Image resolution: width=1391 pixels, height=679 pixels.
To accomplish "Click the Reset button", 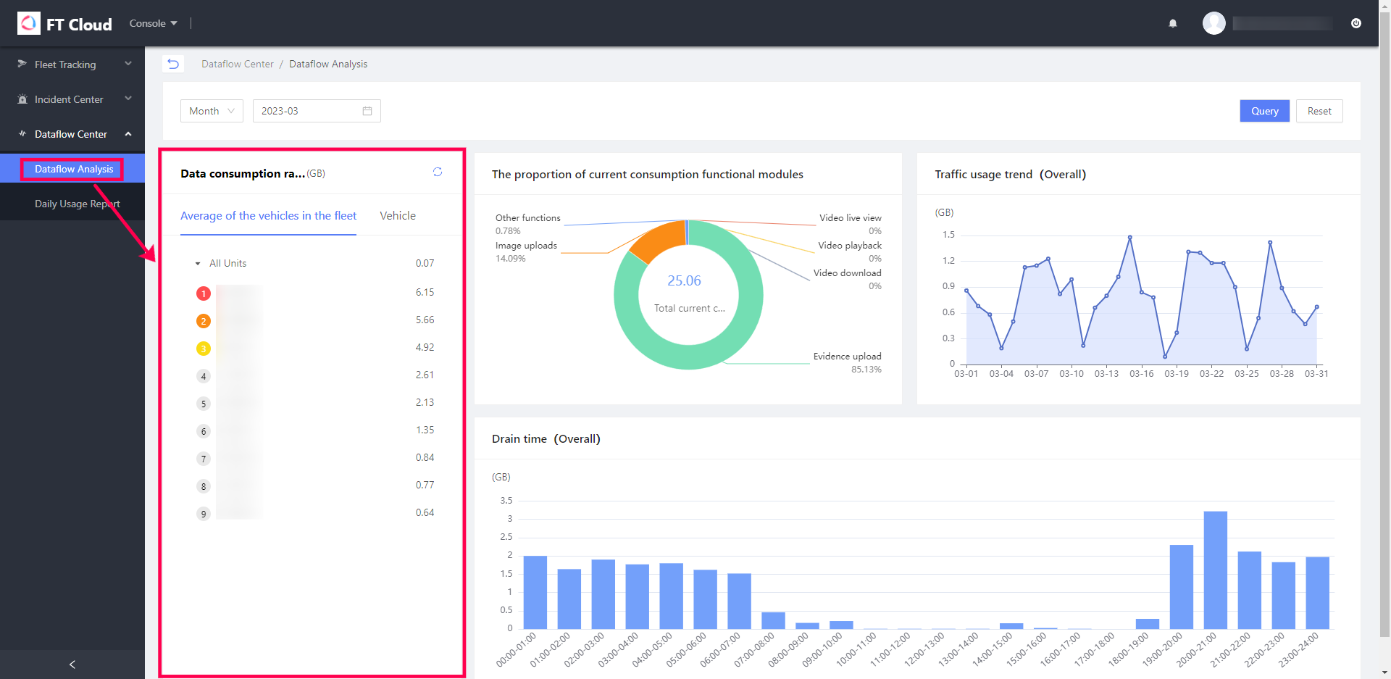I will (x=1319, y=111).
